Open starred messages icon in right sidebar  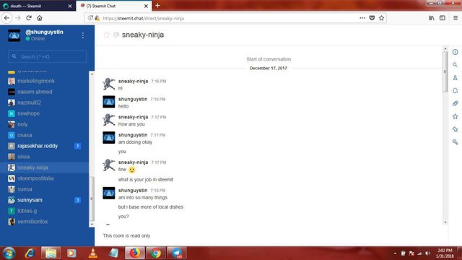456,116
